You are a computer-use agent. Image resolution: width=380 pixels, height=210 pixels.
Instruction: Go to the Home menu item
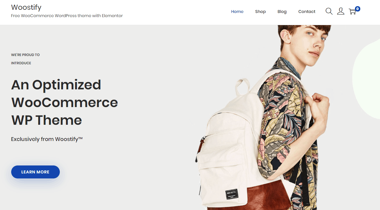237,12
